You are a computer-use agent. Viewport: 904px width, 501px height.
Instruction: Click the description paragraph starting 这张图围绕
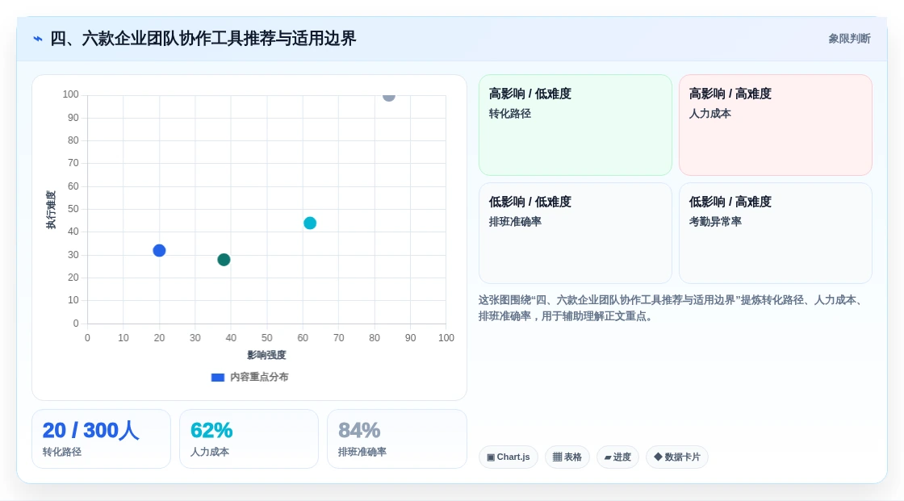coord(671,308)
